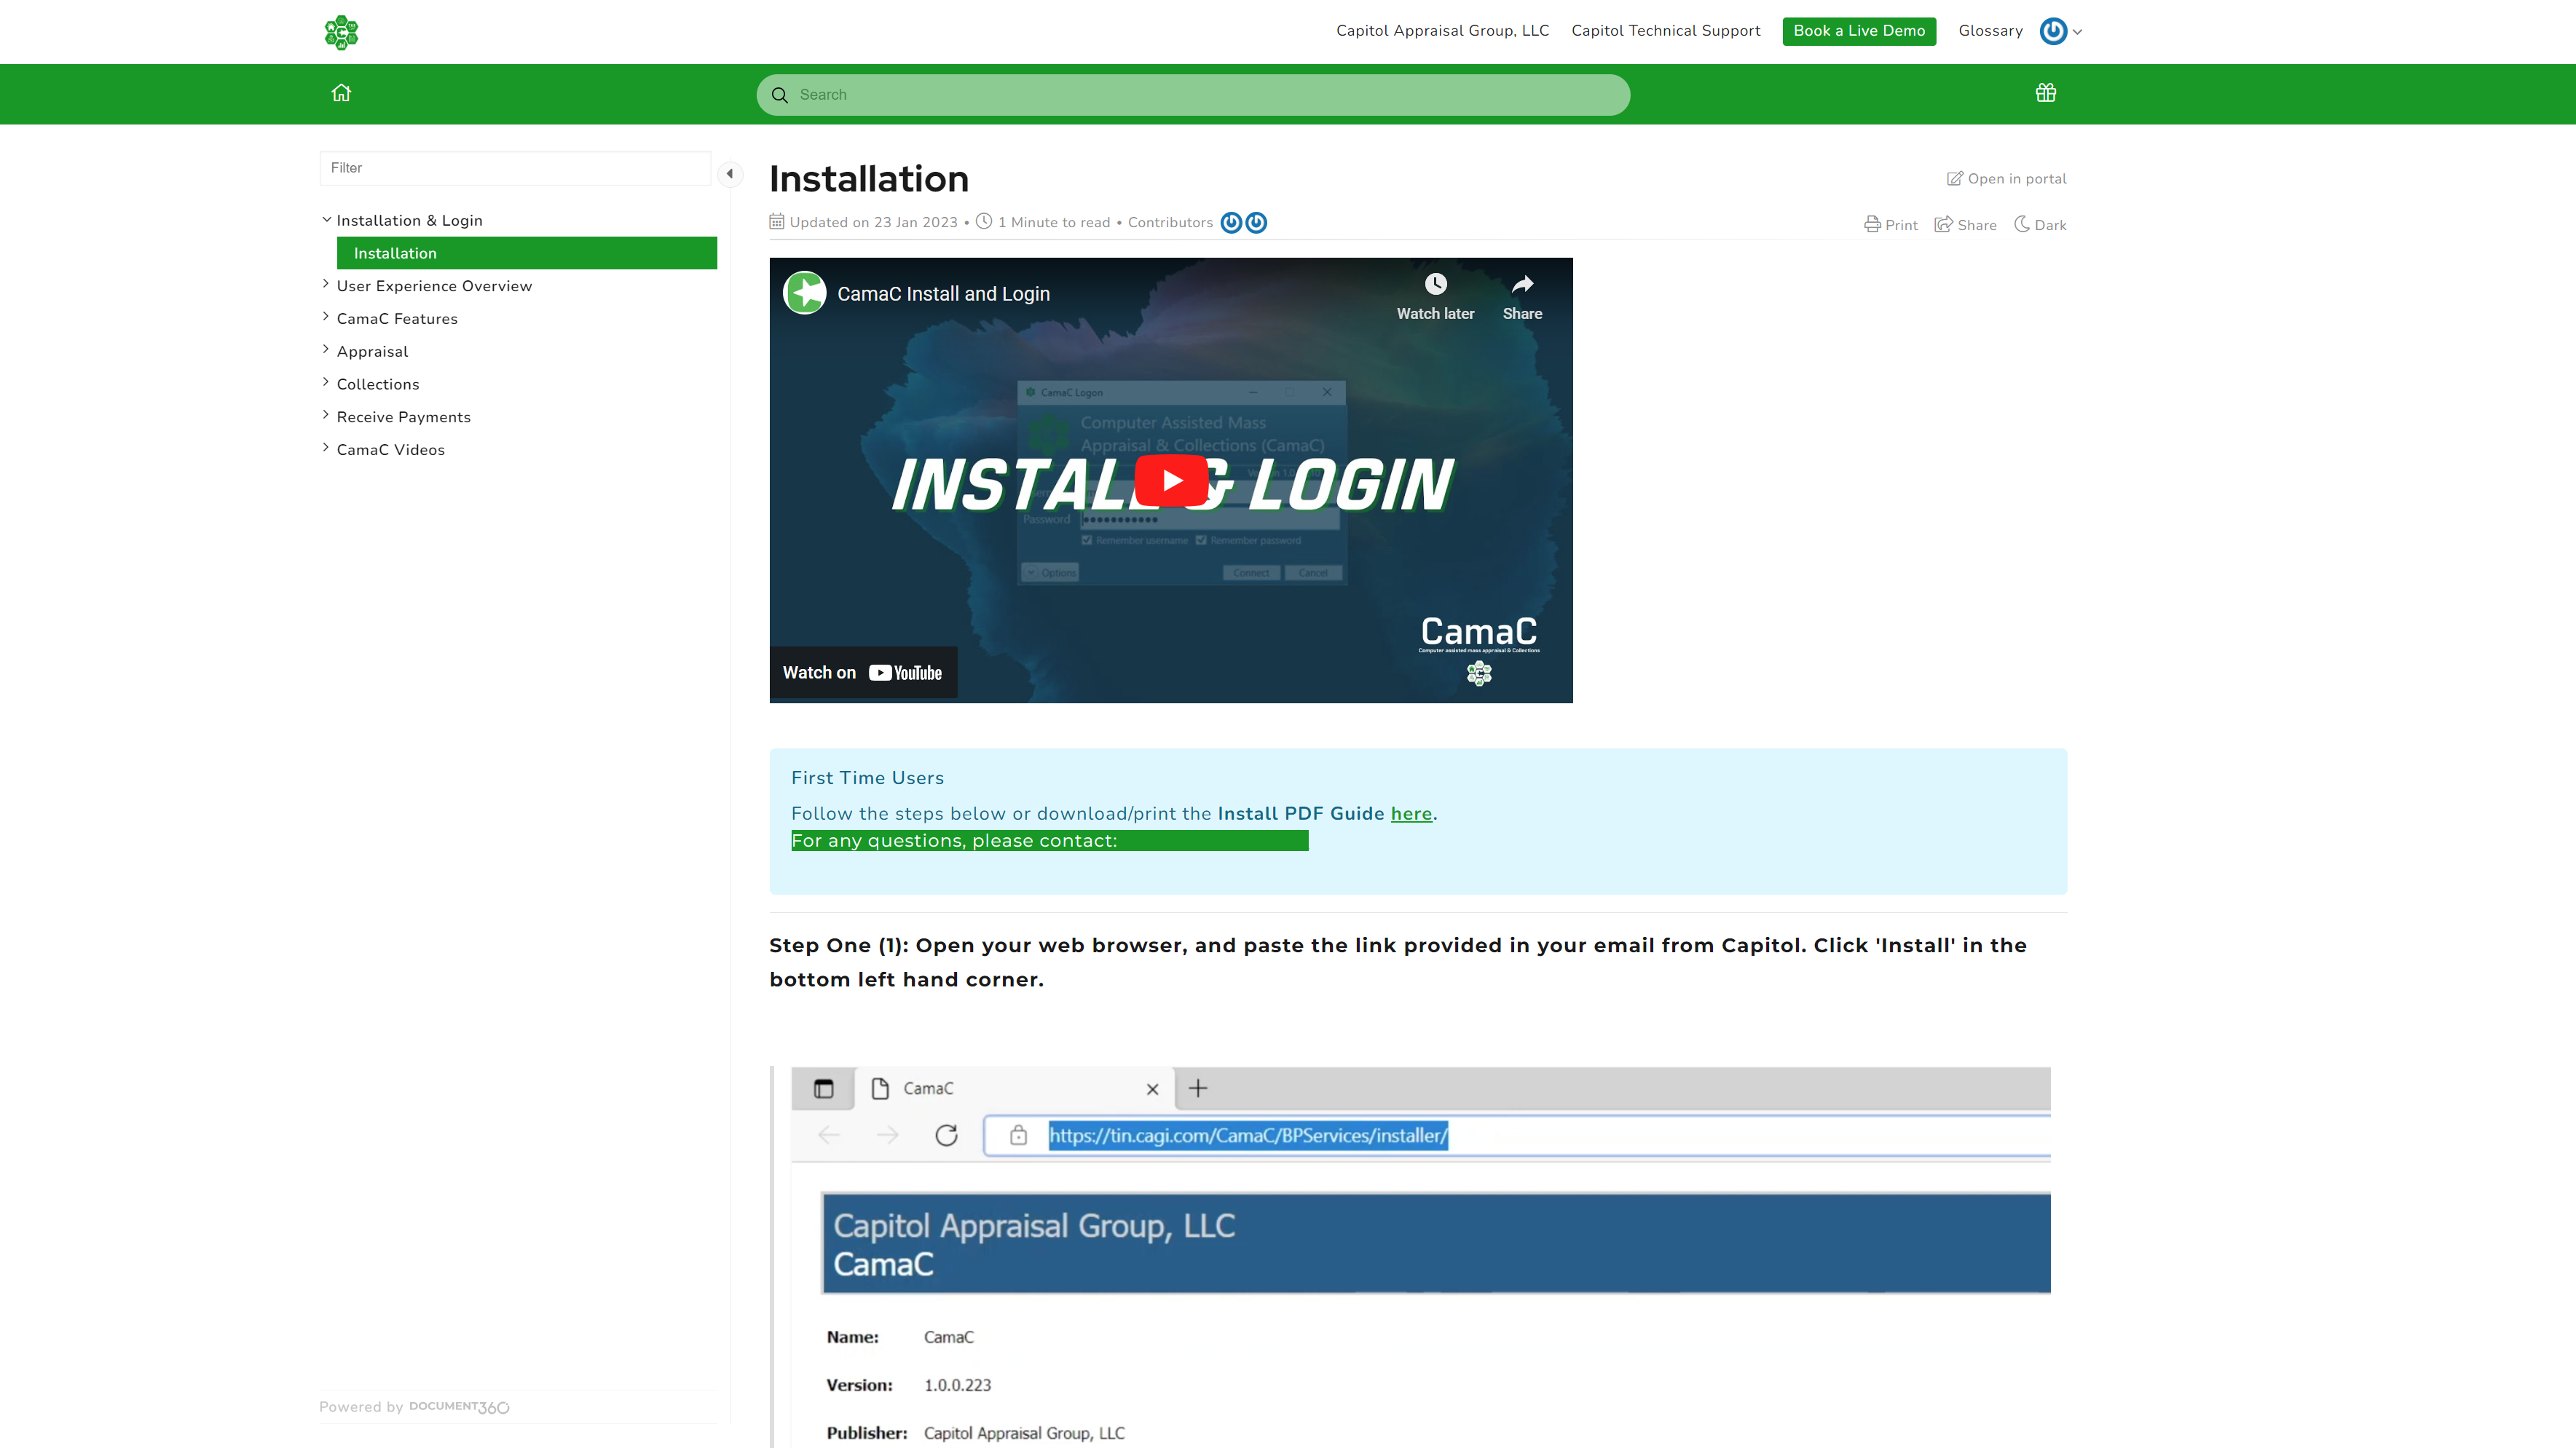This screenshot has width=2576, height=1448.
Task: Click the '1 Minute to read' text
Action: [1053, 223]
